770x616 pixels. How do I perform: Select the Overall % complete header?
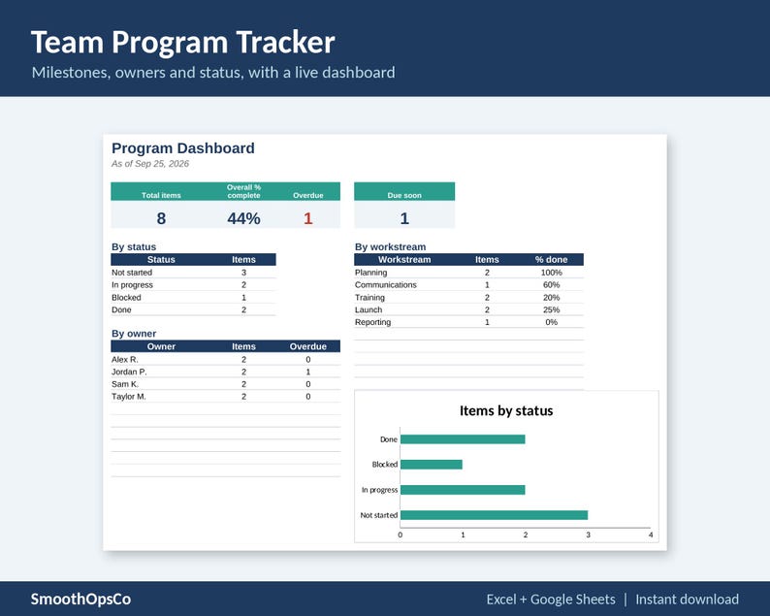(243, 191)
